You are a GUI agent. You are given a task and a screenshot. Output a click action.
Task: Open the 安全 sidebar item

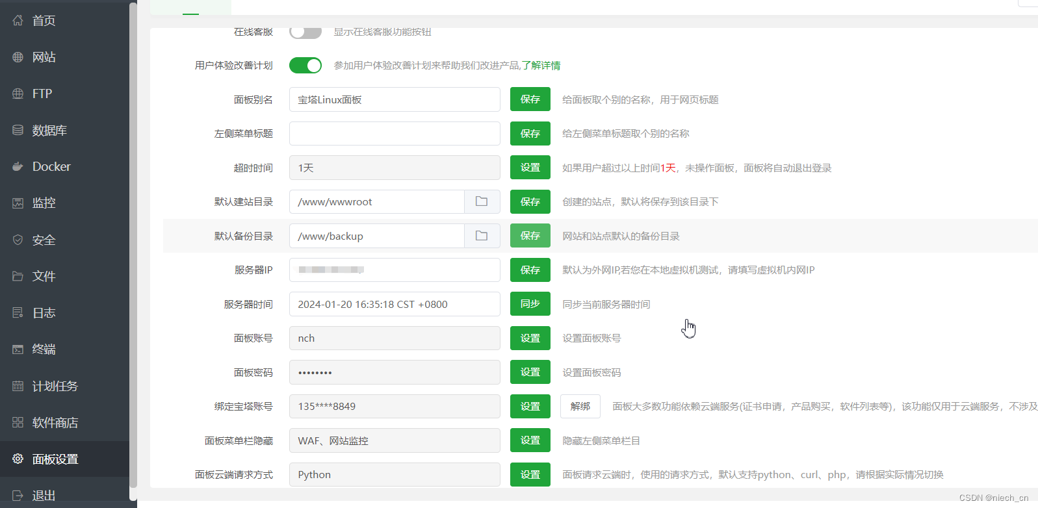64,240
